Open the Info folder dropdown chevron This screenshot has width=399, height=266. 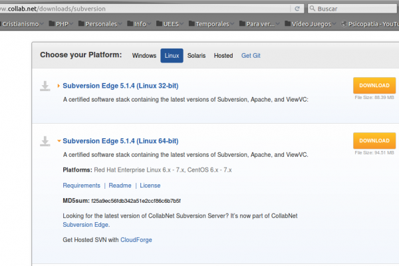149,24
